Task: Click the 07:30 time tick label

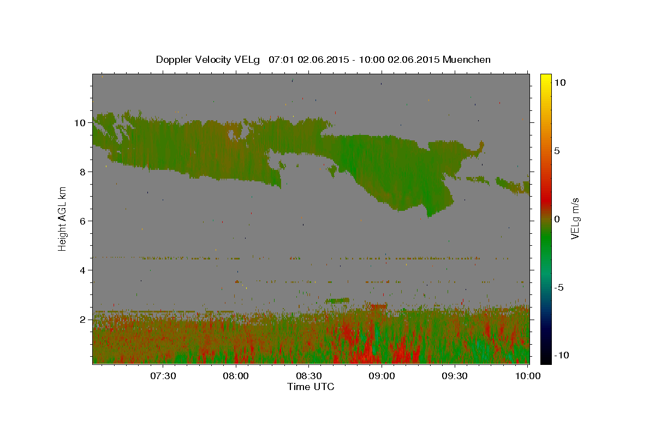Action: [x=163, y=376]
